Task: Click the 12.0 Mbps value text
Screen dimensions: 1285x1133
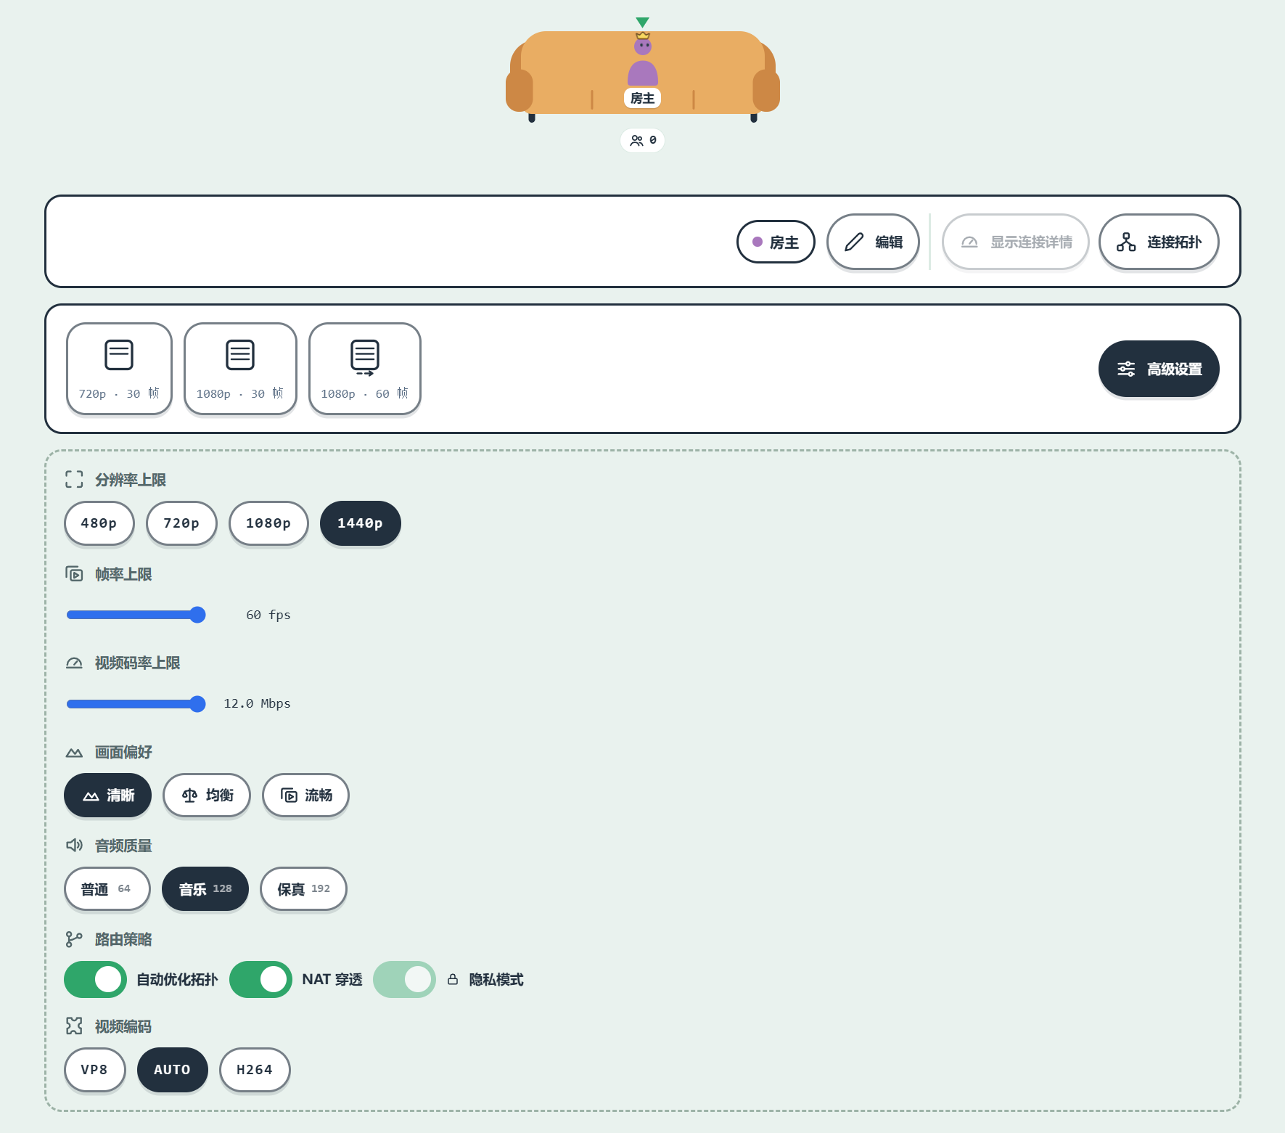Action: tap(257, 703)
